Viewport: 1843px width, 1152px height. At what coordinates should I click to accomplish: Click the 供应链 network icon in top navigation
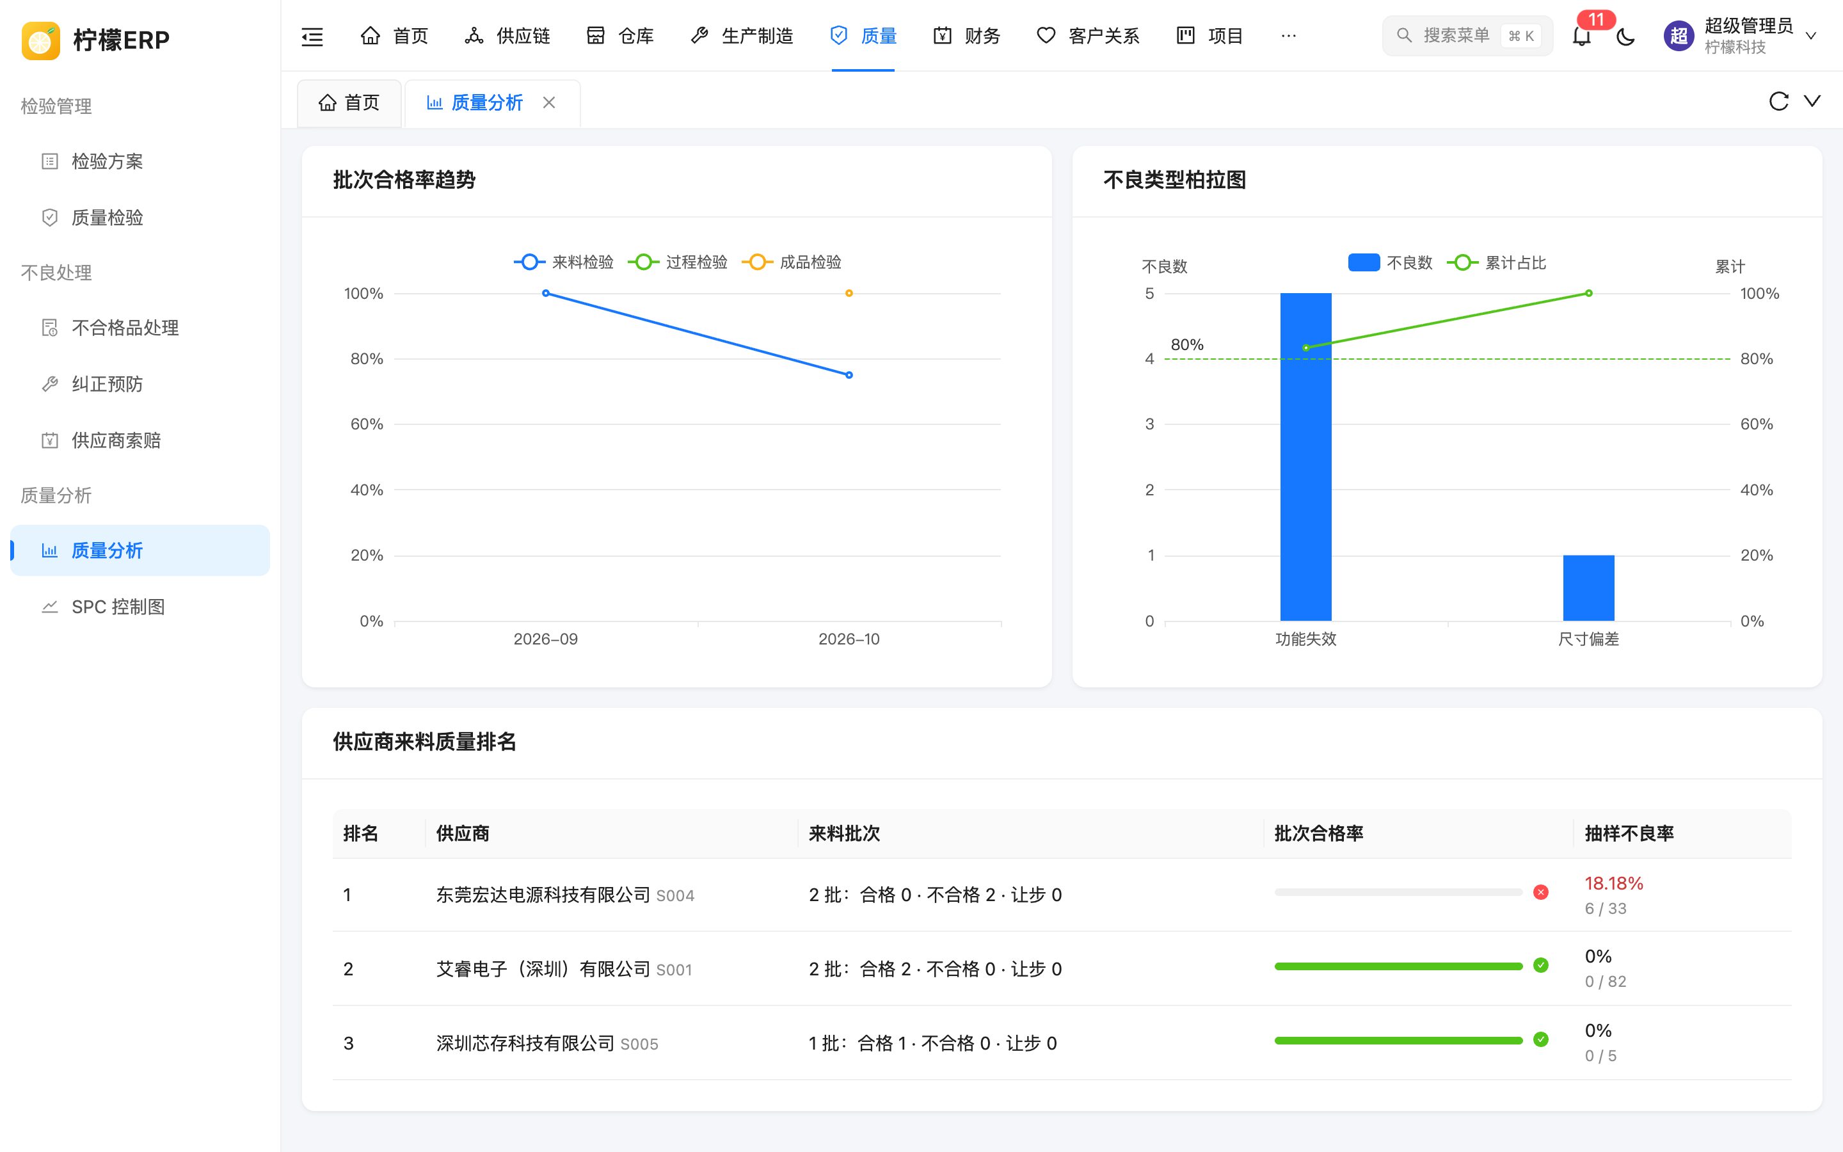(x=474, y=35)
